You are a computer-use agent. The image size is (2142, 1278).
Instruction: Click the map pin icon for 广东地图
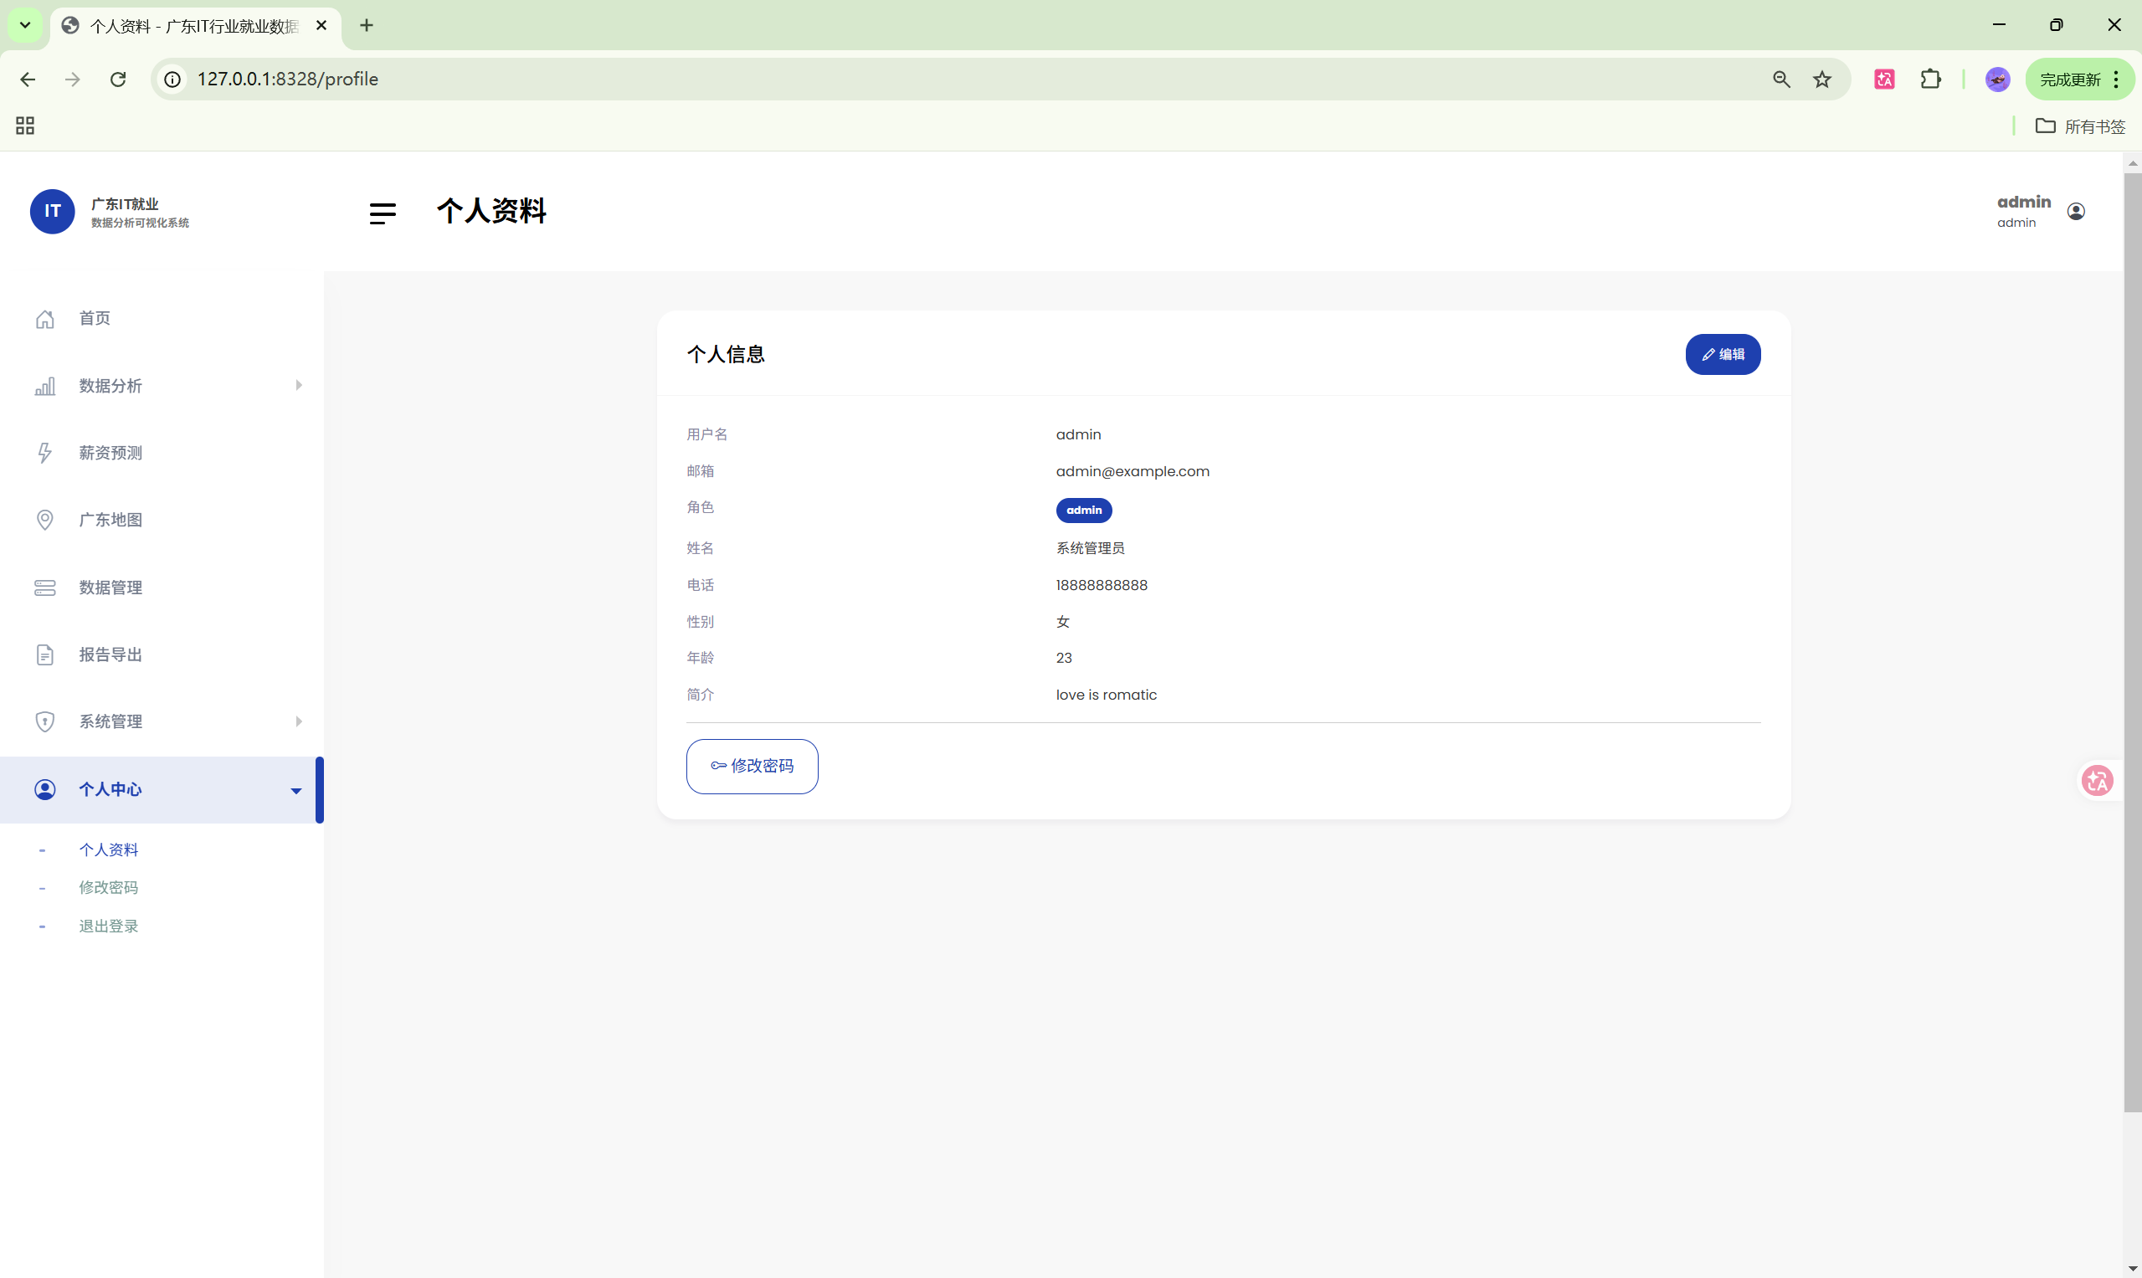pos(45,521)
